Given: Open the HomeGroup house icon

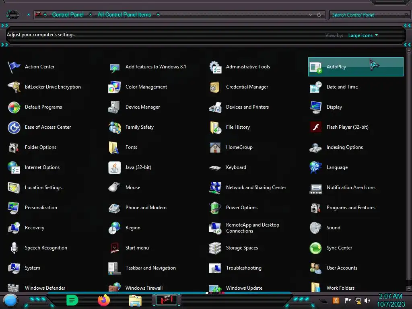Looking at the screenshot, I should coord(215,147).
